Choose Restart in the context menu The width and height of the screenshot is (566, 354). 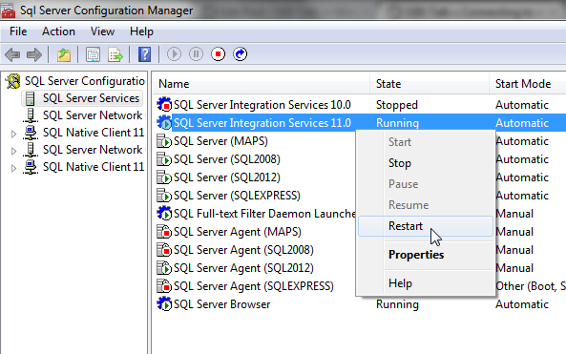[x=426, y=226]
